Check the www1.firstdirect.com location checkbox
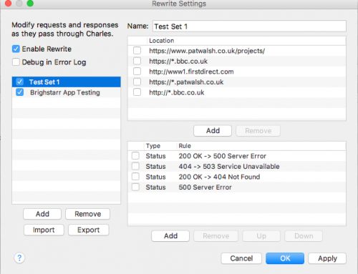This screenshot has height=274, width=358. coord(137,72)
